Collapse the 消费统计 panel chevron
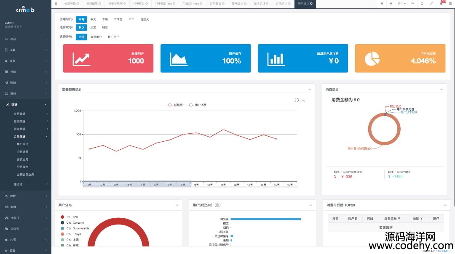 442,90
